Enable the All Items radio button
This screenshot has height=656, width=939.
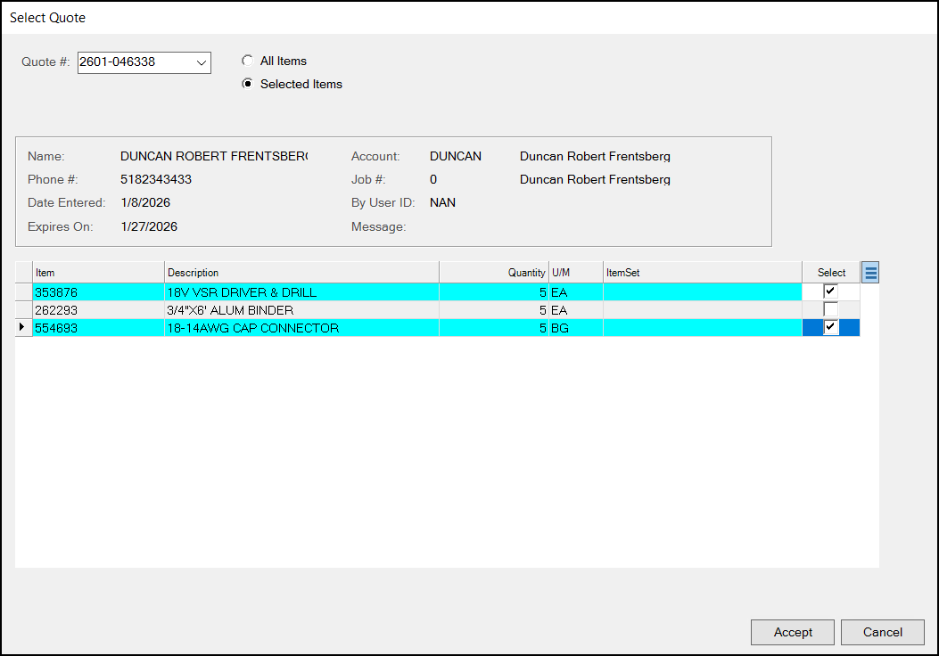247,61
